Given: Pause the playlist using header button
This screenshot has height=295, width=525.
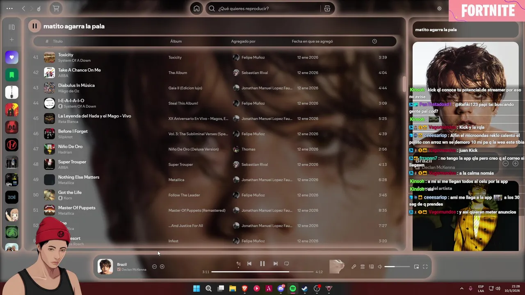Looking at the screenshot, I should (x=34, y=26).
